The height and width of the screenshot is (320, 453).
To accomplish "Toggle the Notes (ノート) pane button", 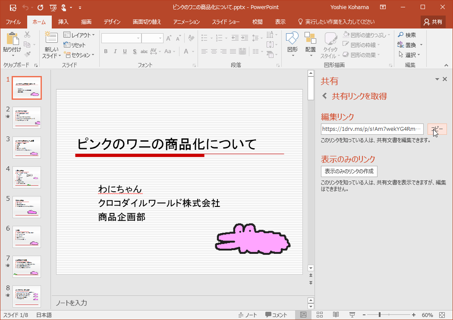I will [x=248, y=315].
